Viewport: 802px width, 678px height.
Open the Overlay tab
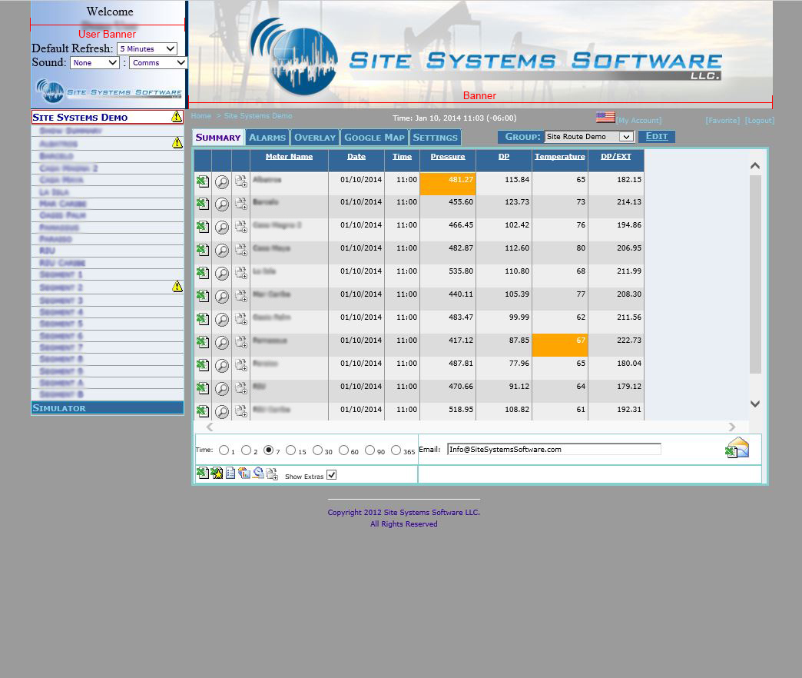tap(315, 137)
